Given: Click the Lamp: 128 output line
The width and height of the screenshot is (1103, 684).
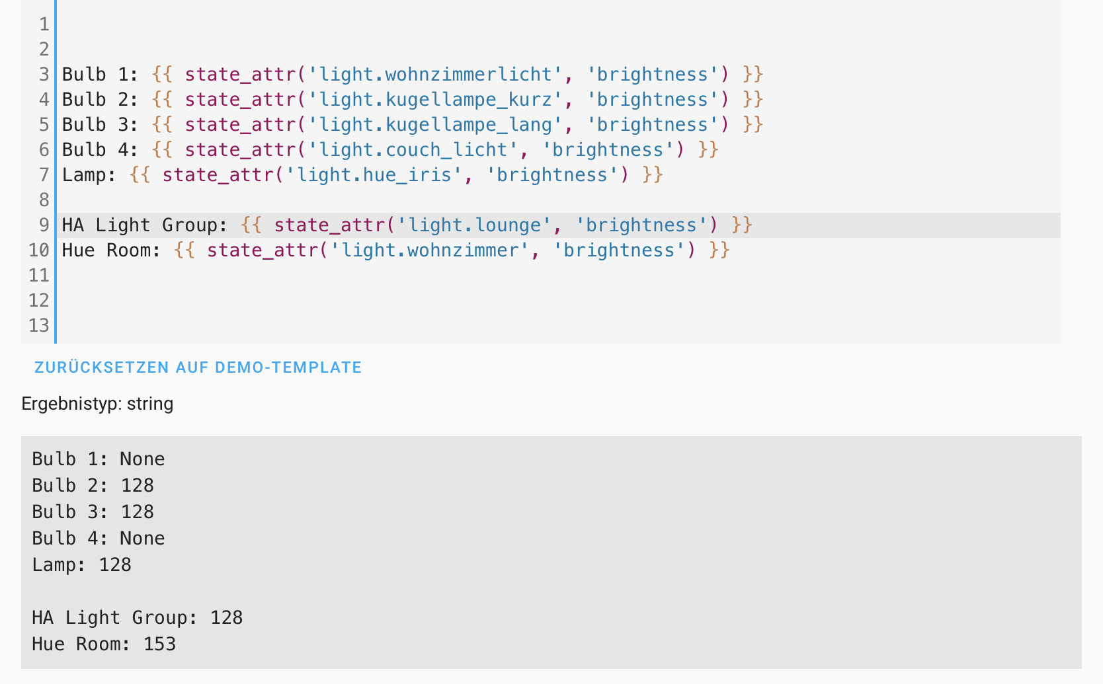Looking at the screenshot, I should pos(81,564).
